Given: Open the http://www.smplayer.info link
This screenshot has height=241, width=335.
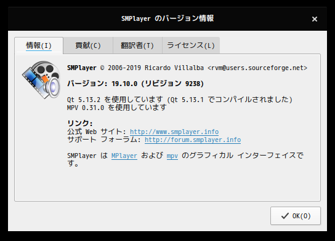Looking at the screenshot, I should pos(174,132).
